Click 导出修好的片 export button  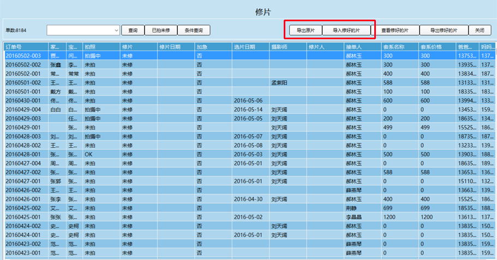tap(444, 30)
